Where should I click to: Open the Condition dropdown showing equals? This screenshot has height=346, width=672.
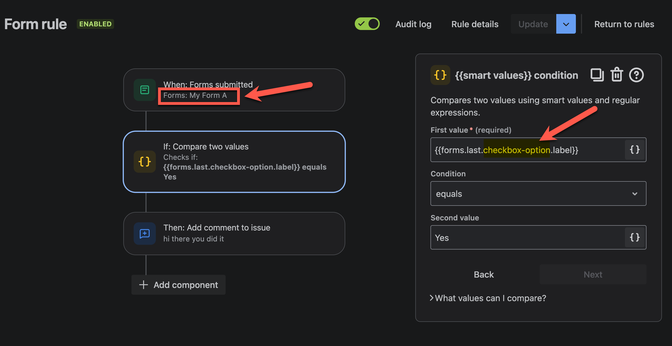coord(538,193)
